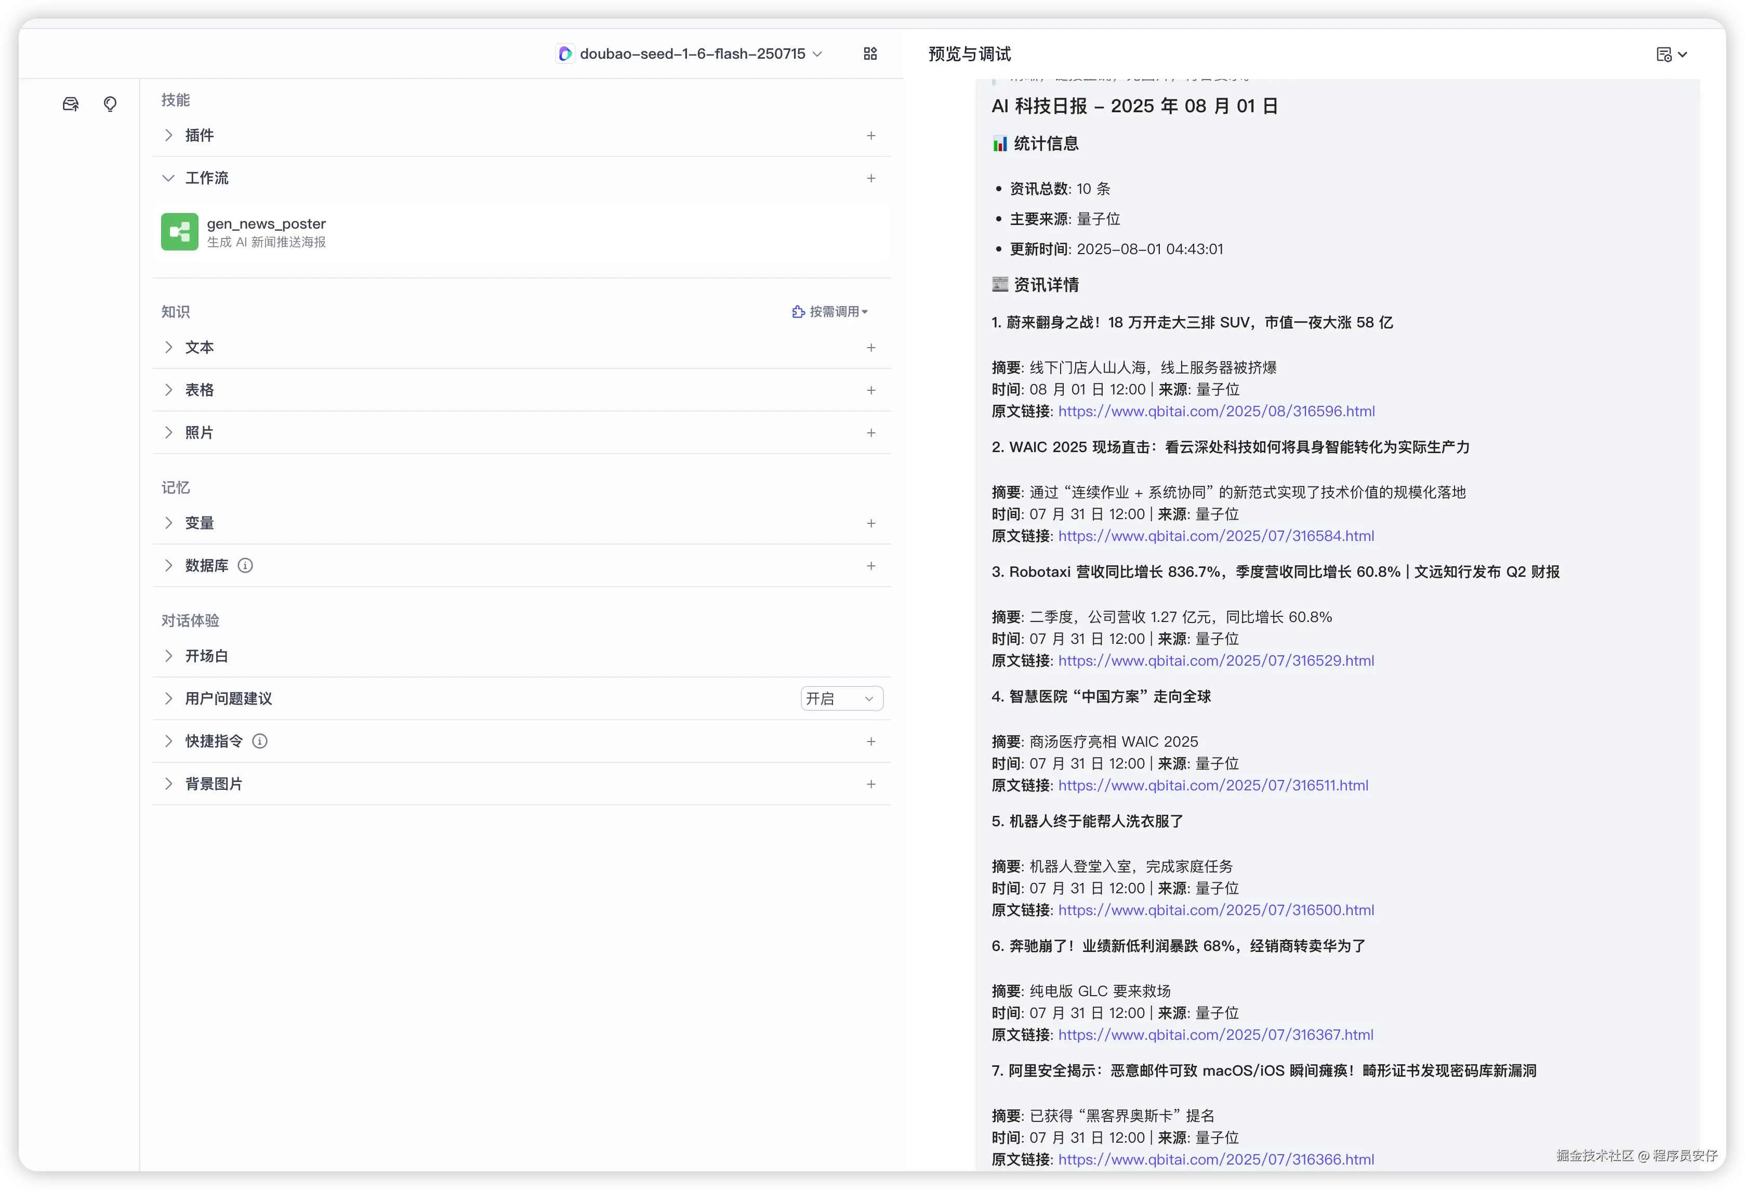The width and height of the screenshot is (1745, 1190).
Task: Click the inbox icon in left sidebar
Action: point(71,103)
